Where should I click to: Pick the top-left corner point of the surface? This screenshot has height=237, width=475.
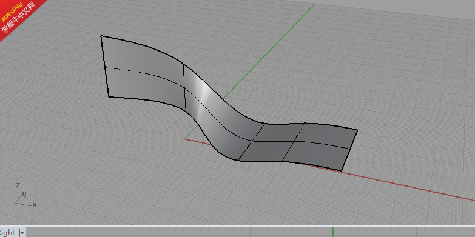click(x=101, y=36)
